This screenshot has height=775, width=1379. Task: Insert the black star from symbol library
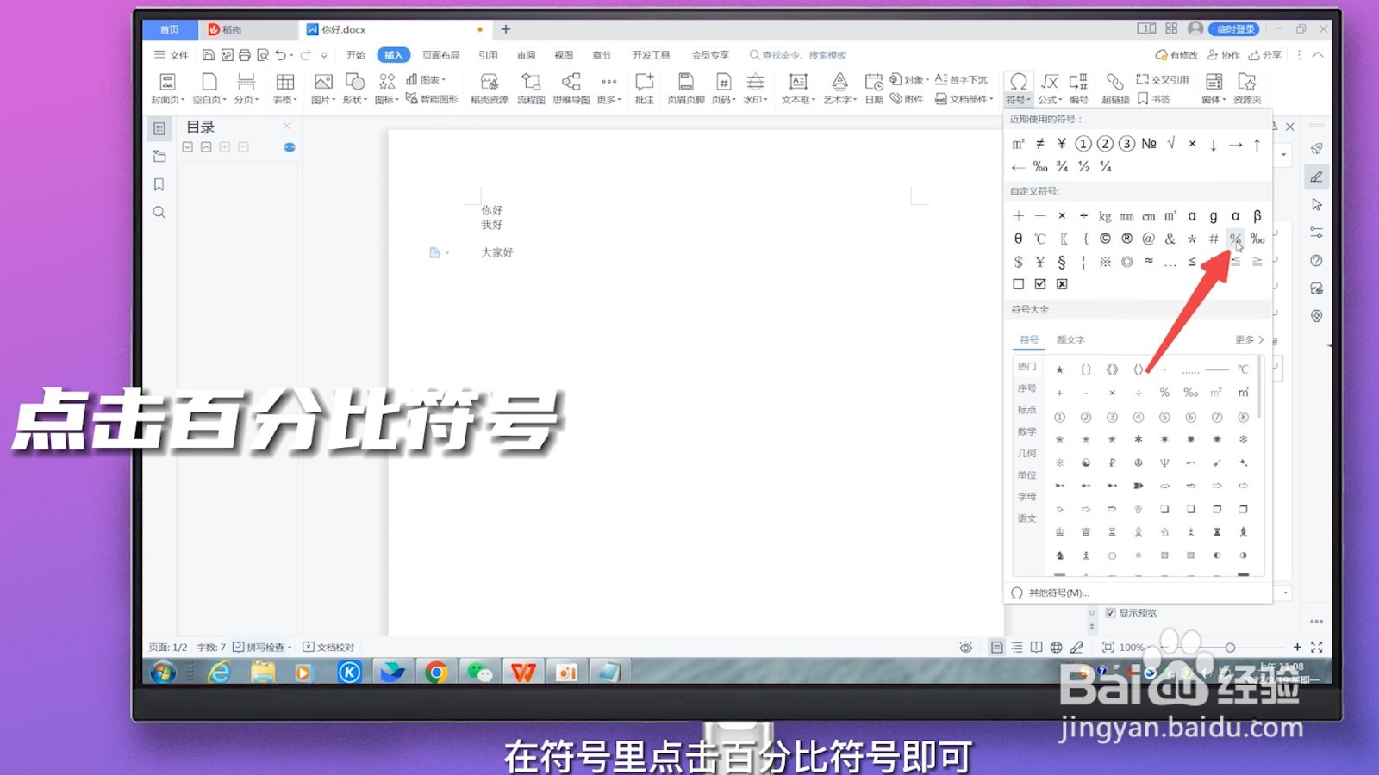pos(1060,369)
